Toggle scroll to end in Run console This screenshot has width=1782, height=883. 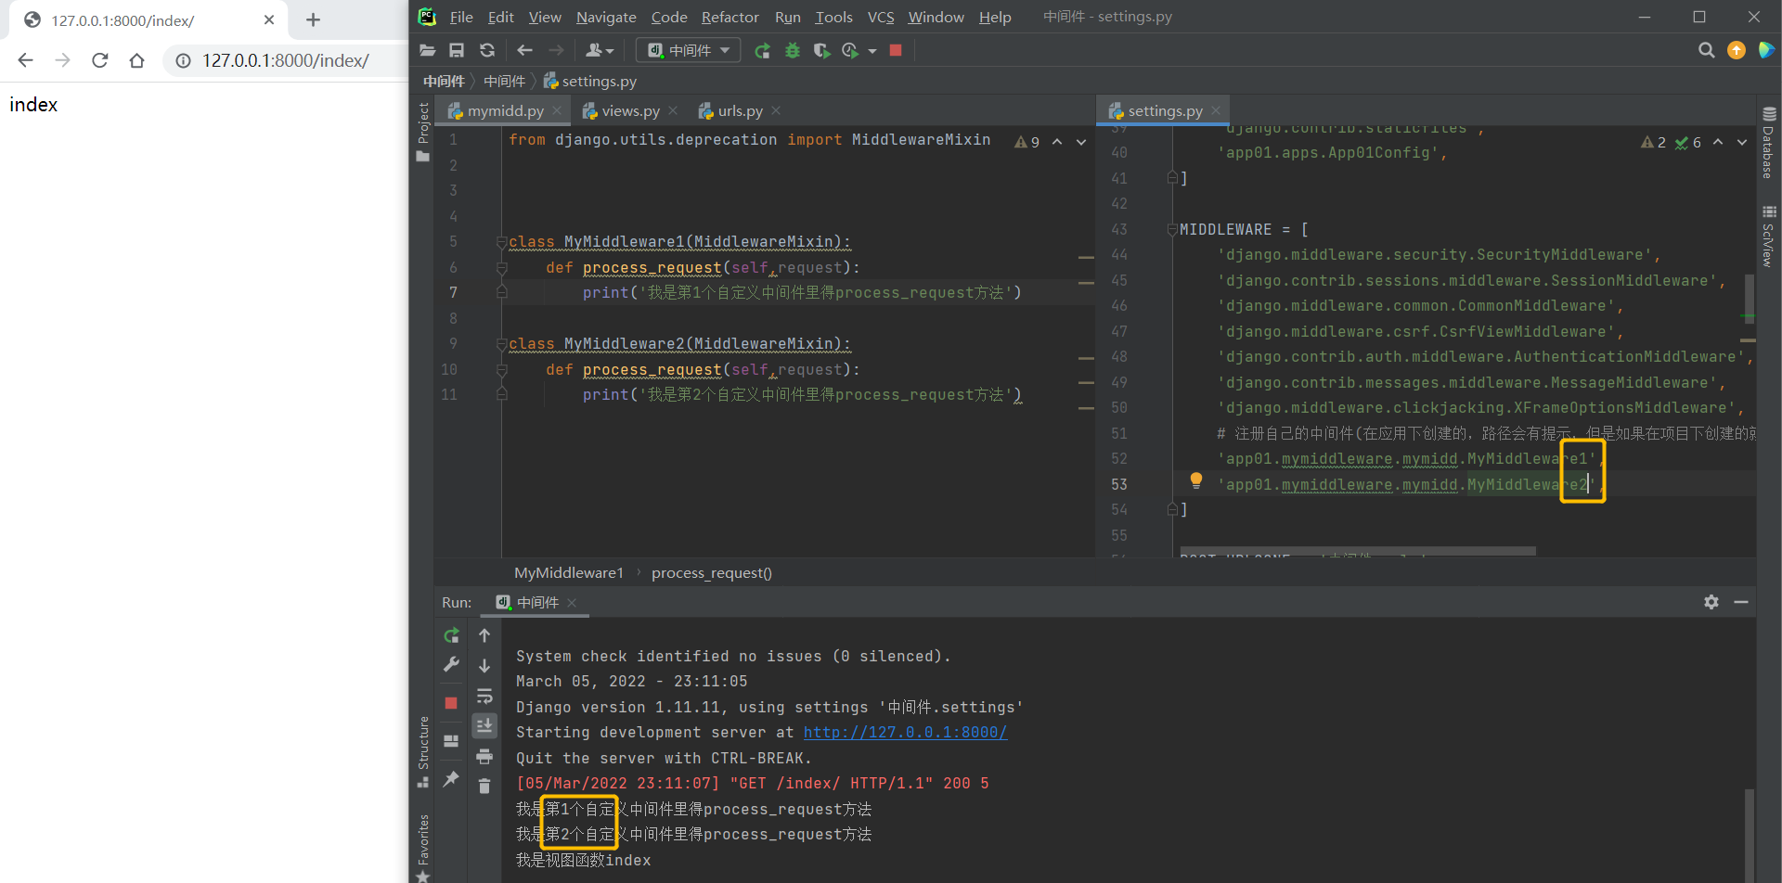[484, 725]
